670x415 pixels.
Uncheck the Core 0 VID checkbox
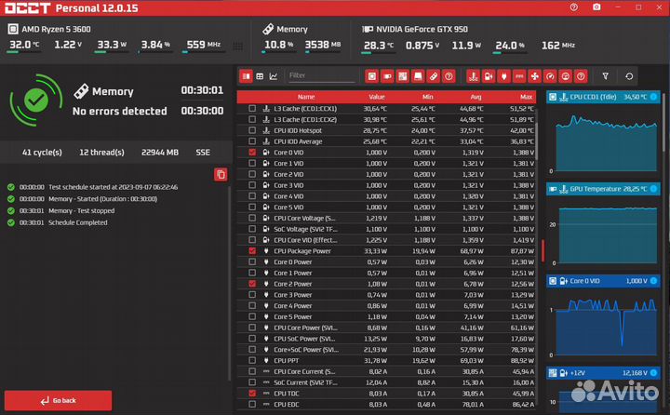252,153
